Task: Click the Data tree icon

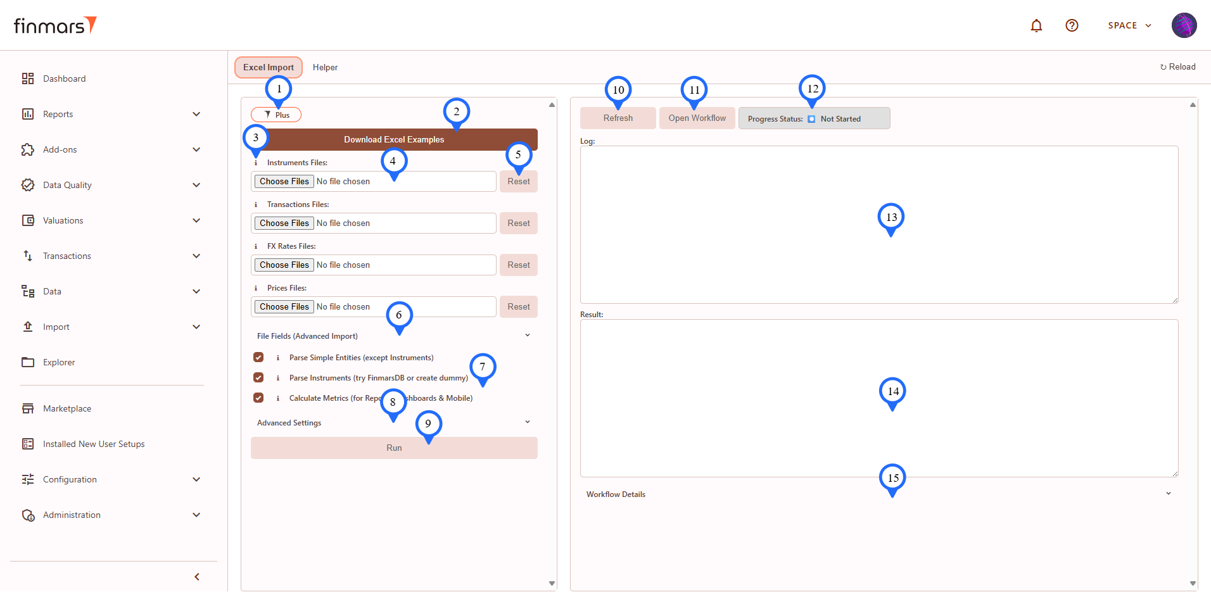Action: 28,291
